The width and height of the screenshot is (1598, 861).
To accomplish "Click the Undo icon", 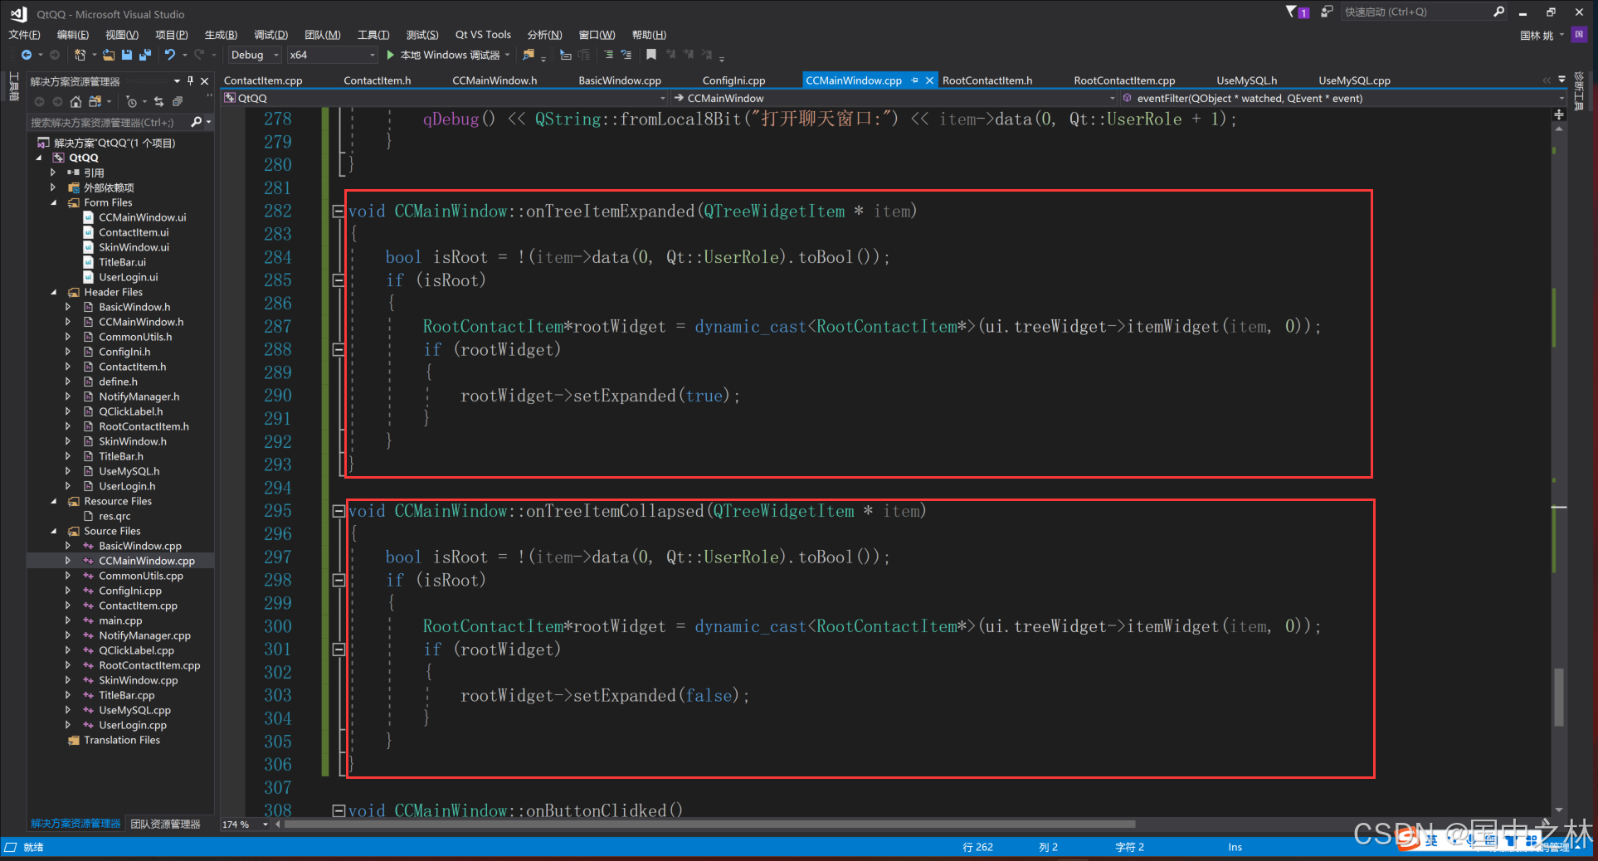I will [x=170, y=55].
